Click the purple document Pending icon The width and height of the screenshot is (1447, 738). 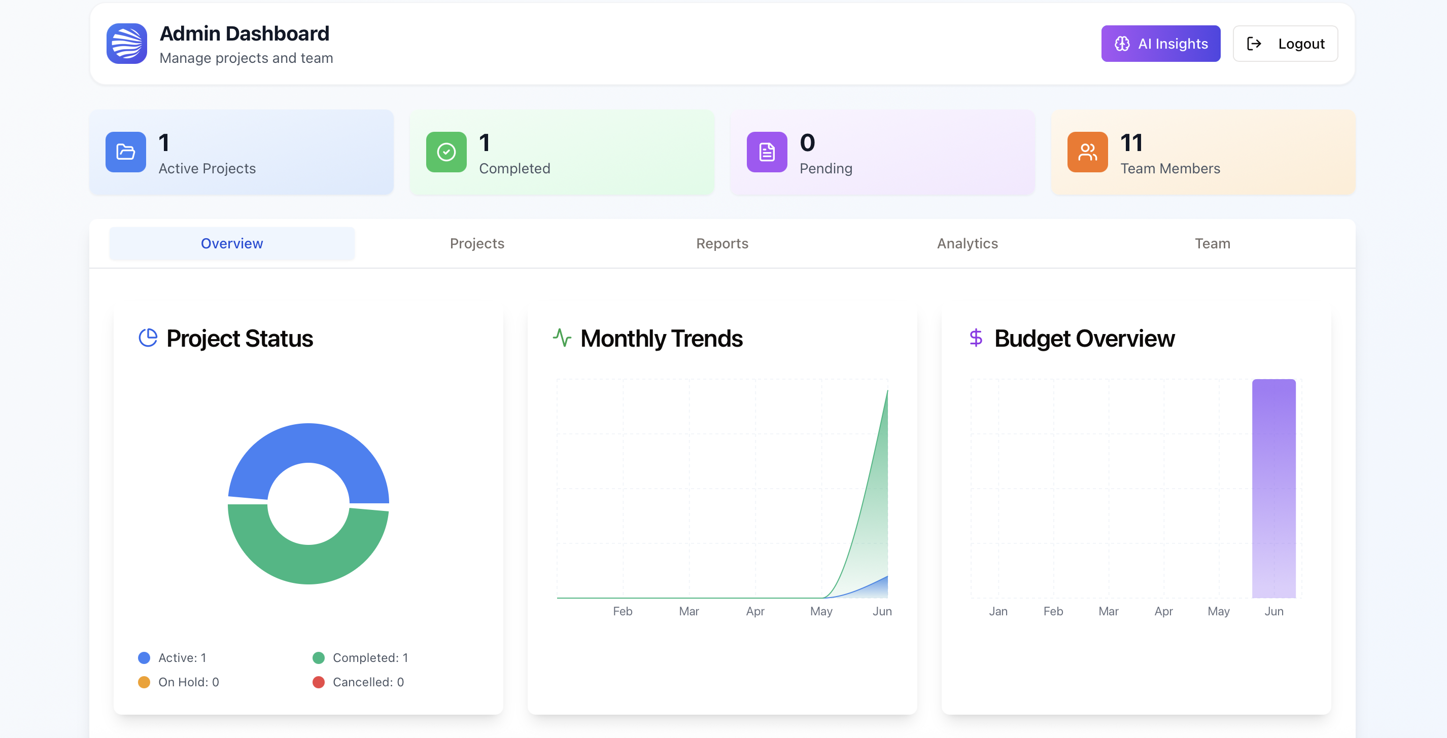767,152
